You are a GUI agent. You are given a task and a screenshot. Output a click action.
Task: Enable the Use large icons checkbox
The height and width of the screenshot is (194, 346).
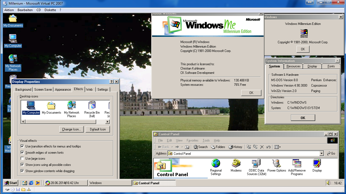(x=22, y=159)
